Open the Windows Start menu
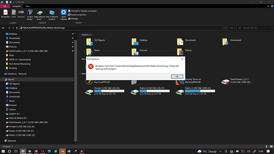This screenshot has height=154, width=274. coord(3,151)
